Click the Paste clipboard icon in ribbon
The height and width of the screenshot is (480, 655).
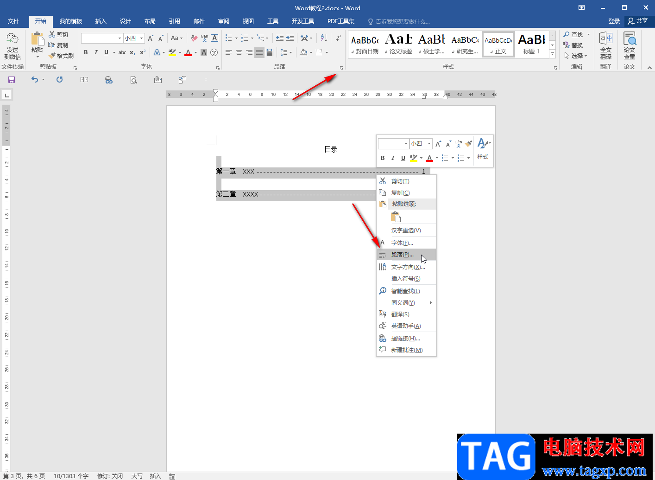point(37,39)
